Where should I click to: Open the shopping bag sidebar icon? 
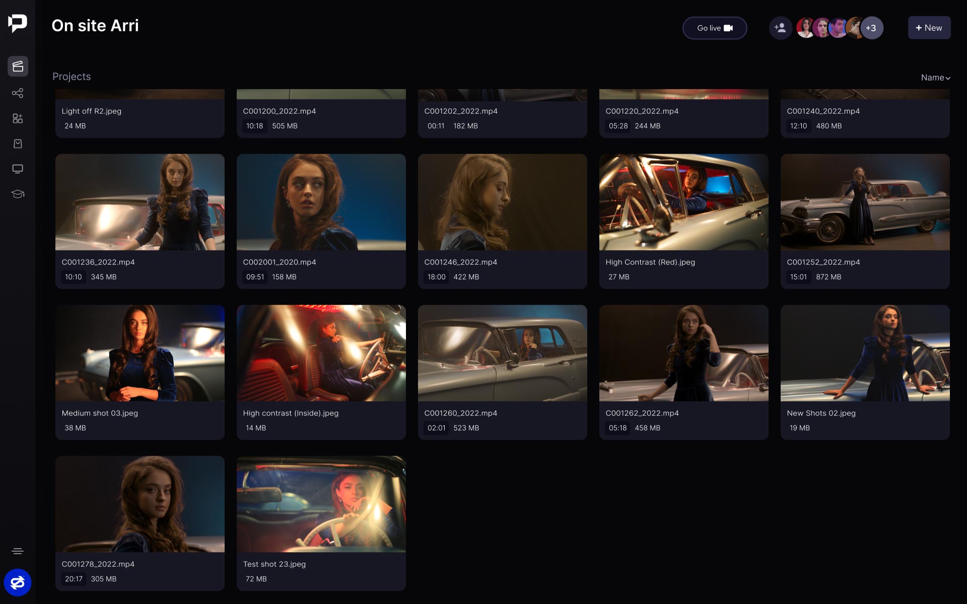(x=18, y=143)
